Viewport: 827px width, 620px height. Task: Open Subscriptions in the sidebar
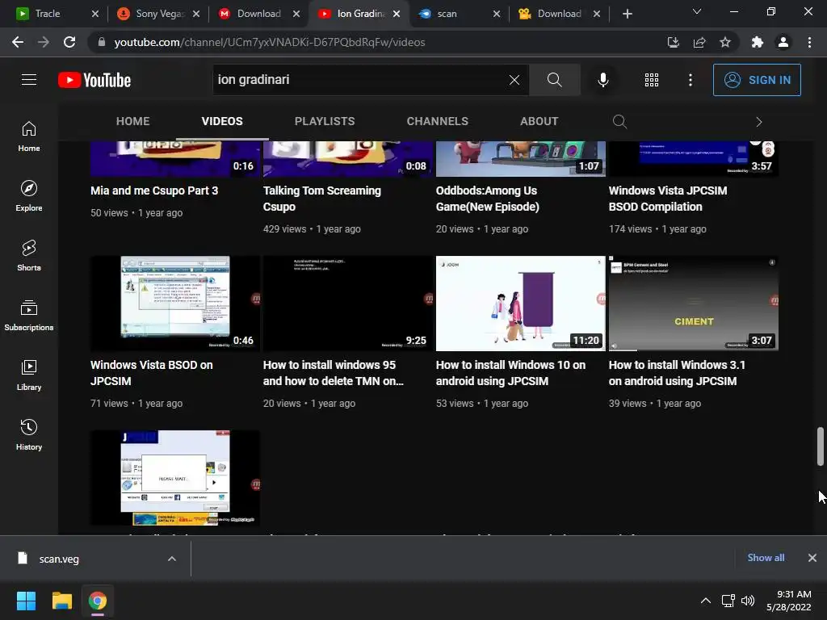pyautogui.click(x=29, y=316)
